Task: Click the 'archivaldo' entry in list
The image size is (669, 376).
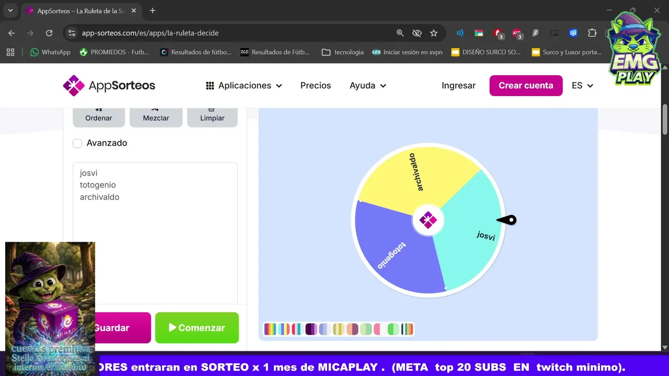Action: click(99, 197)
